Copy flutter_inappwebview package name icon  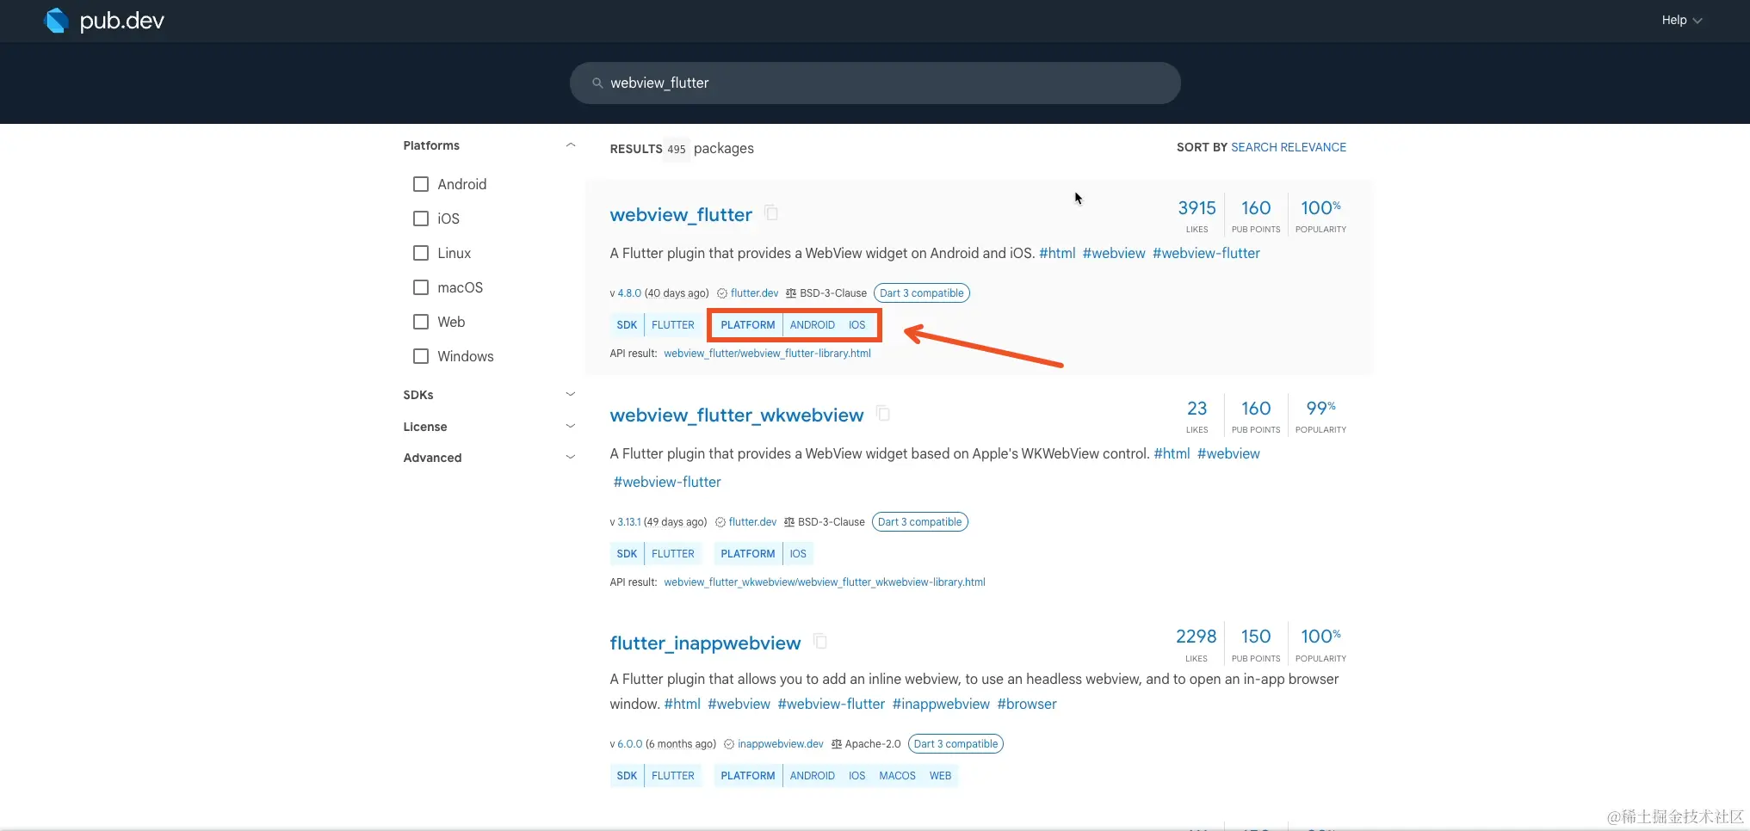pos(820,641)
